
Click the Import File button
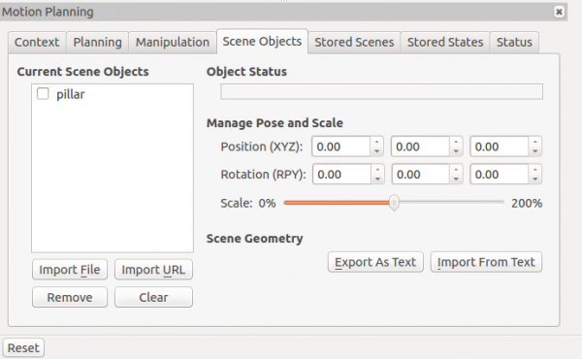[x=70, y=270]
